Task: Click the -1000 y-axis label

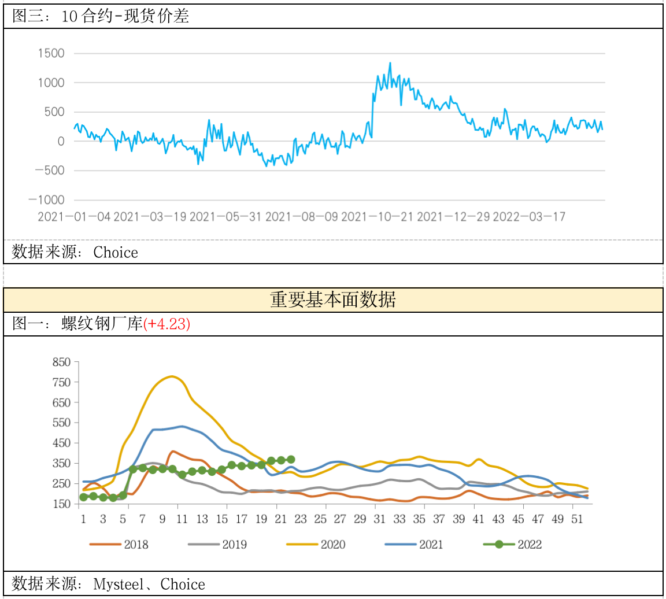Action: [x=47, y=200]
